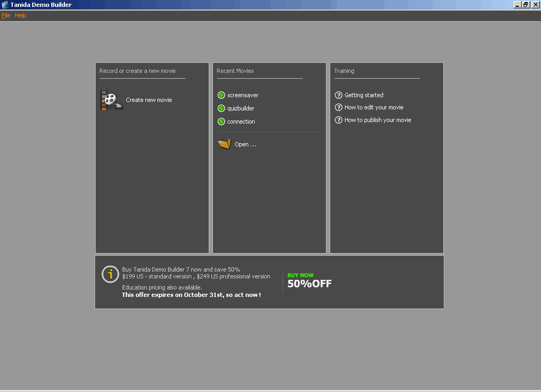Click BUY NOW green text

coord(300,275)
